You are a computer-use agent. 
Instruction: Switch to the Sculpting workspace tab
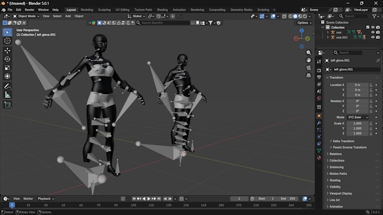[x=104, y=10]
